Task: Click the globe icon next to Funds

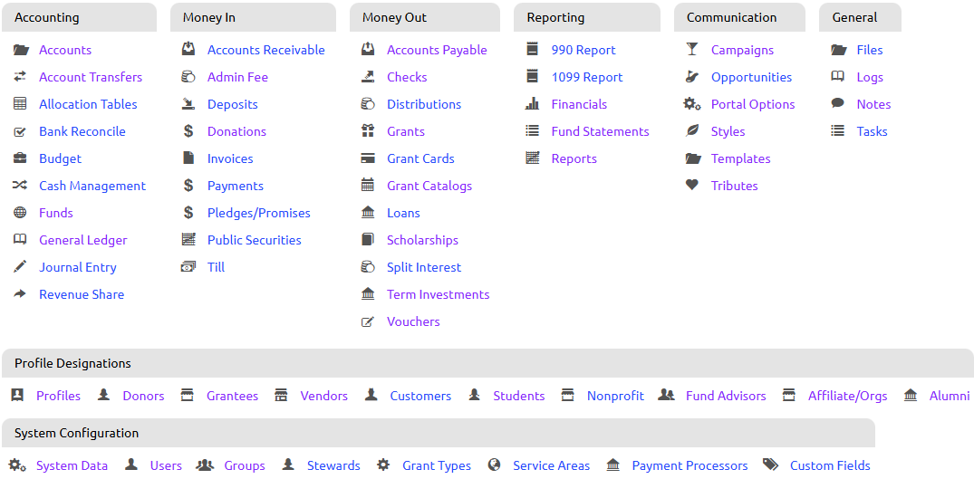Action: point(20,213)
